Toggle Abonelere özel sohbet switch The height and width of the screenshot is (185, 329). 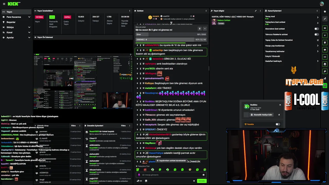click(317, 29)
